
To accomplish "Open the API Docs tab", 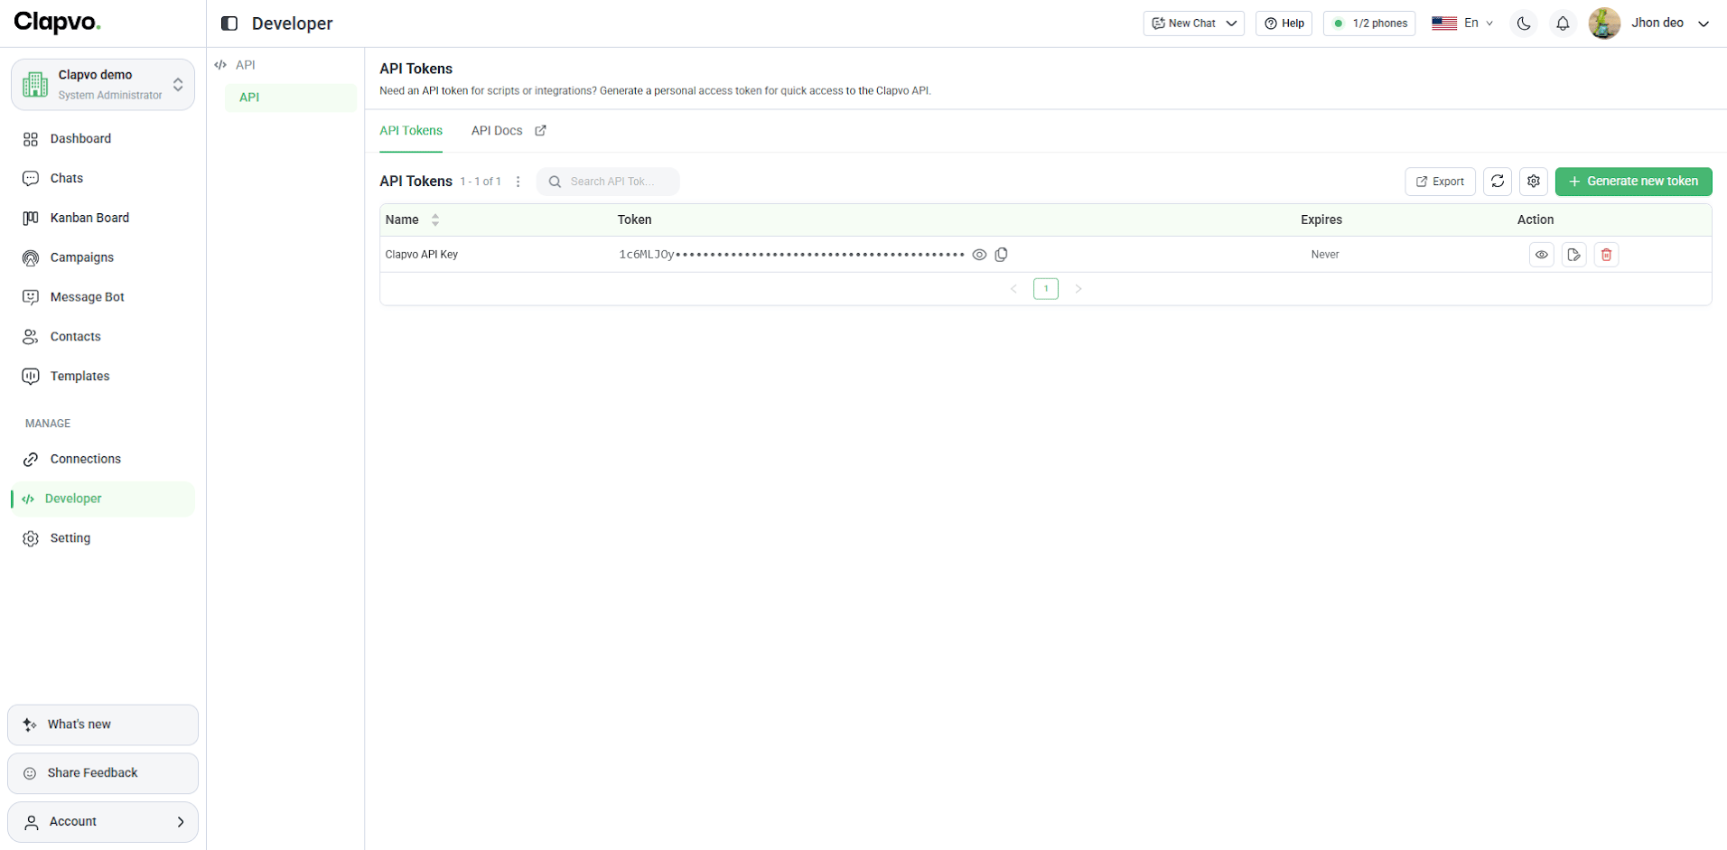I will pyautogui.click(x=497, y=131).
